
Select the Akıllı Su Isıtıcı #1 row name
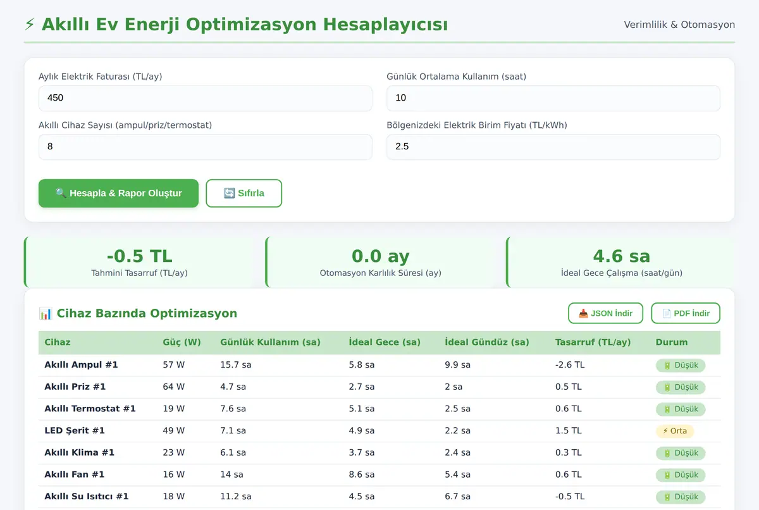tap(87, 497)
